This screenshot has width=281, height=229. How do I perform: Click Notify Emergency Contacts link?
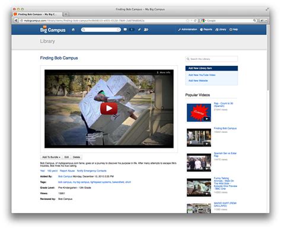[92, 171]
